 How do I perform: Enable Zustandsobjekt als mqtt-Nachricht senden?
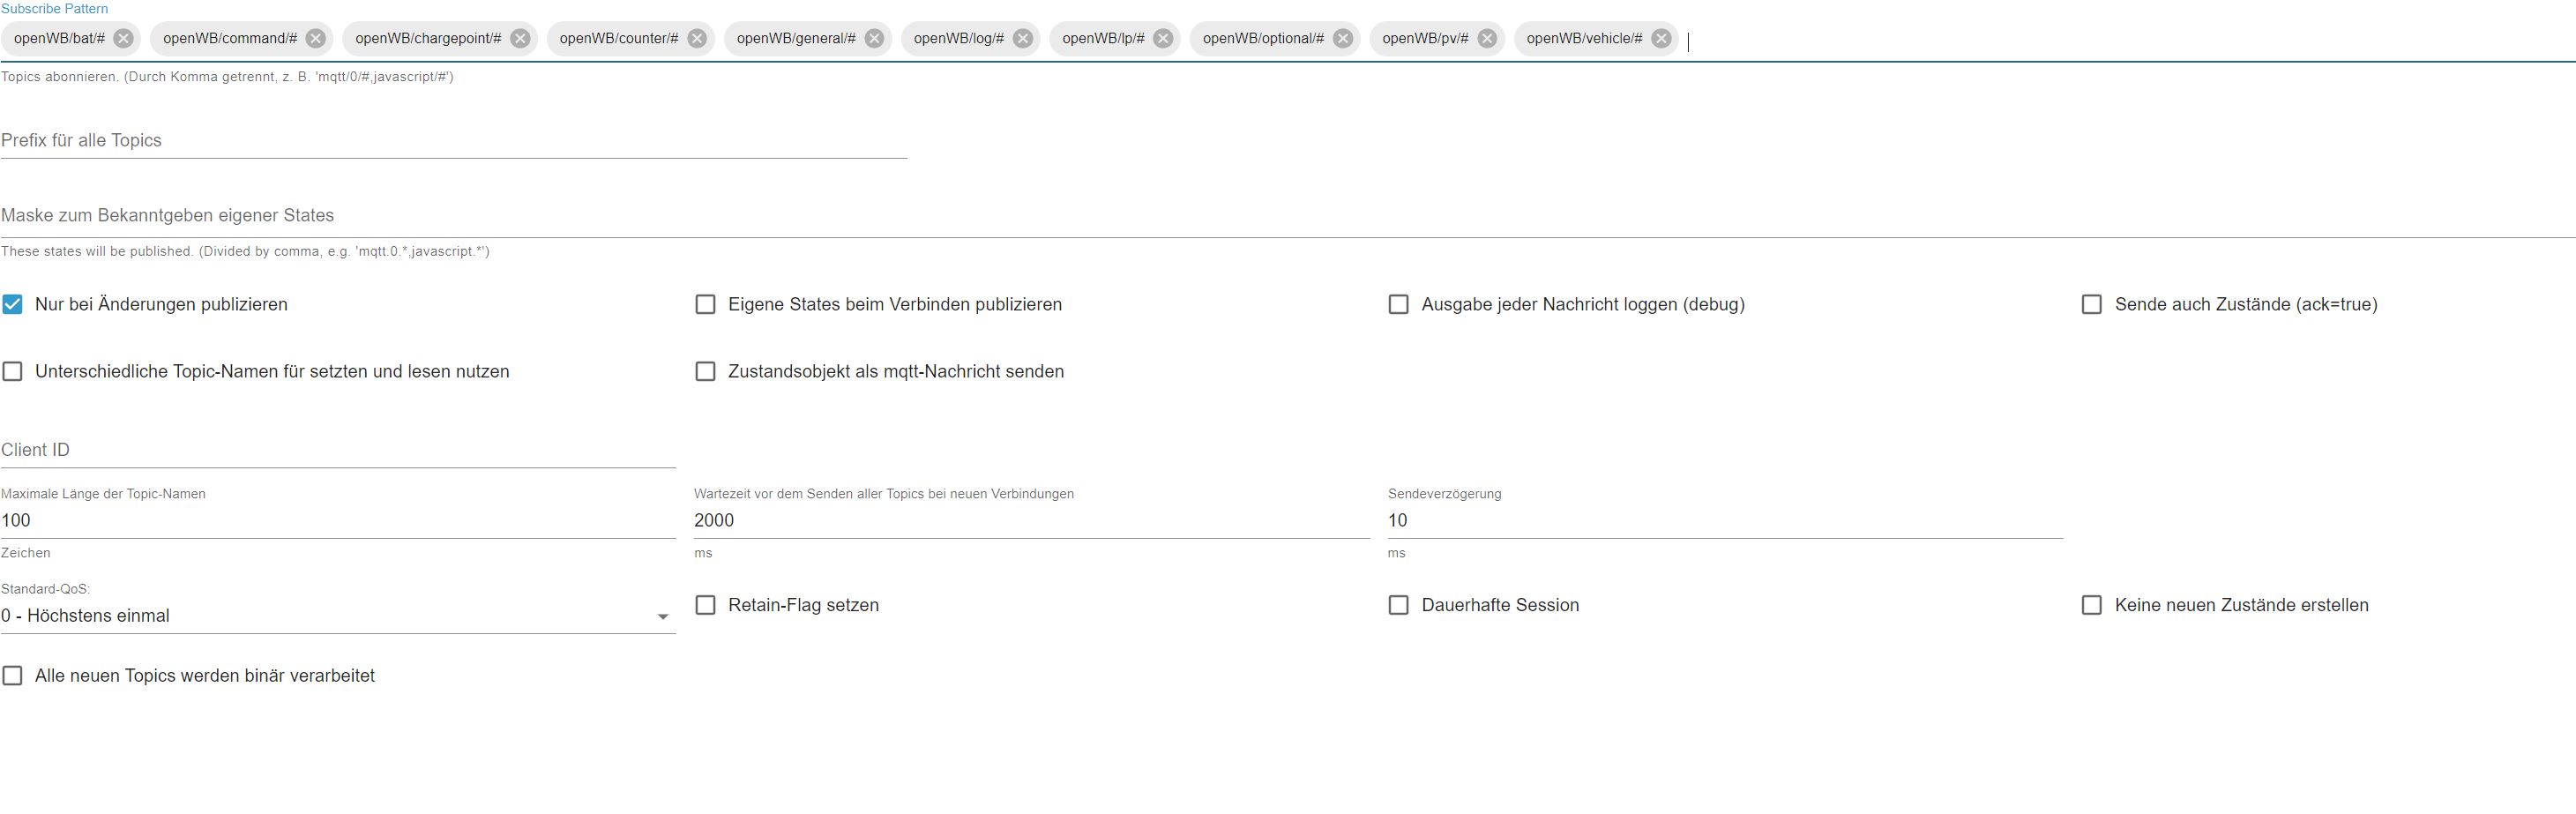click(705, 371)
